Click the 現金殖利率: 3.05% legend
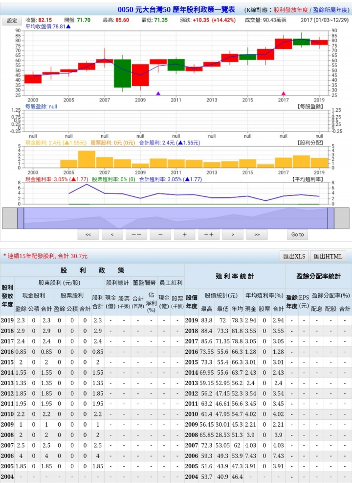Viewport: 352px width, 483px height. pos(57,179)
